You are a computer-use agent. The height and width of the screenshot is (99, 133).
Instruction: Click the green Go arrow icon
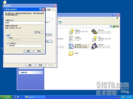click(x=114, y=26)
